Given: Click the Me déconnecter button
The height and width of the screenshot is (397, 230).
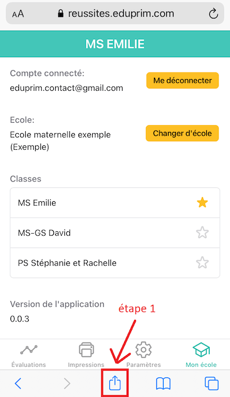Looking at the screenshot, I should point(182,80).
